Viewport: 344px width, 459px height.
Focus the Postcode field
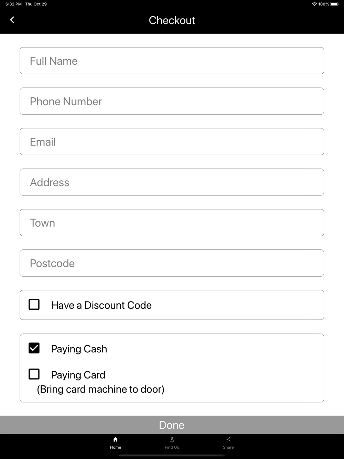click(172, 263)
